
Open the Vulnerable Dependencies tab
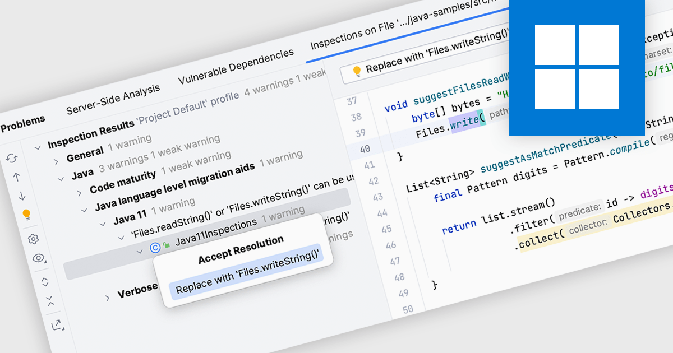click(236, 66)
